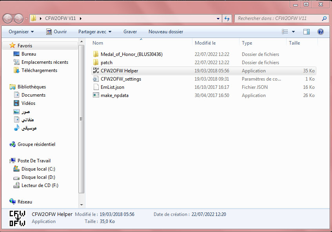Click the Nouveau dossier button

point(165,32)
